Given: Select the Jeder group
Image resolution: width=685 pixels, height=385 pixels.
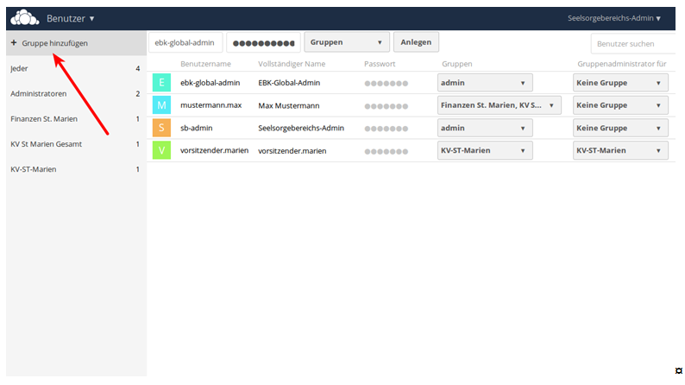Looking at the screenshot, I should coord(76,68).
